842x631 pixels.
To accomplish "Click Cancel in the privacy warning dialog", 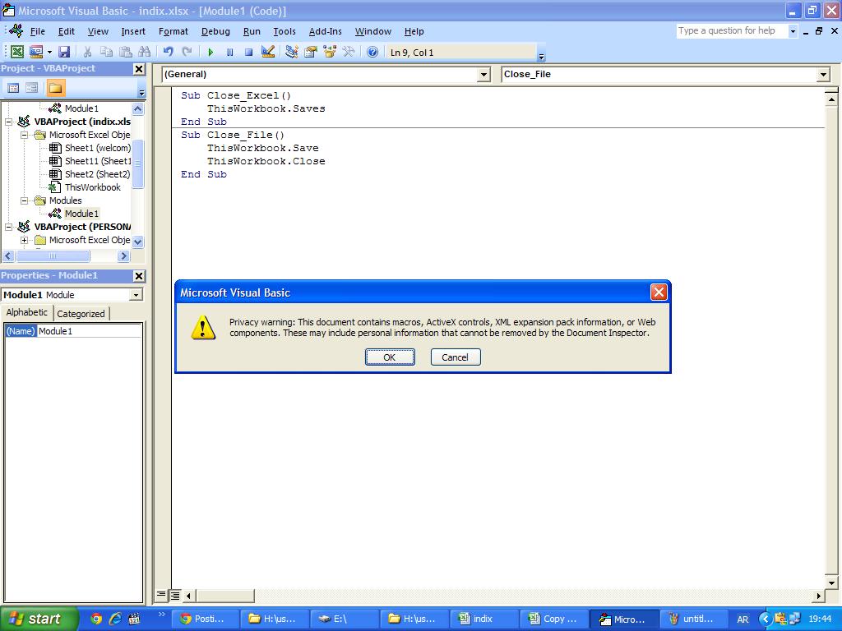I will tap(456, 357).
